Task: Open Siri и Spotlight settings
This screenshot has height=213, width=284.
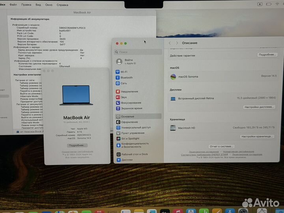Action: pos(128,138)
